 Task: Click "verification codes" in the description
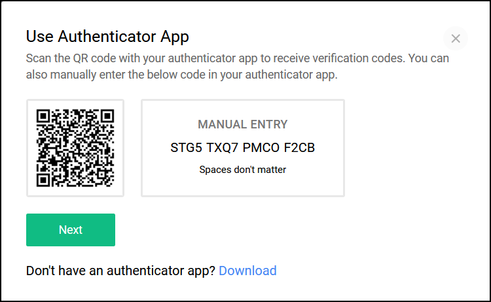357,58
